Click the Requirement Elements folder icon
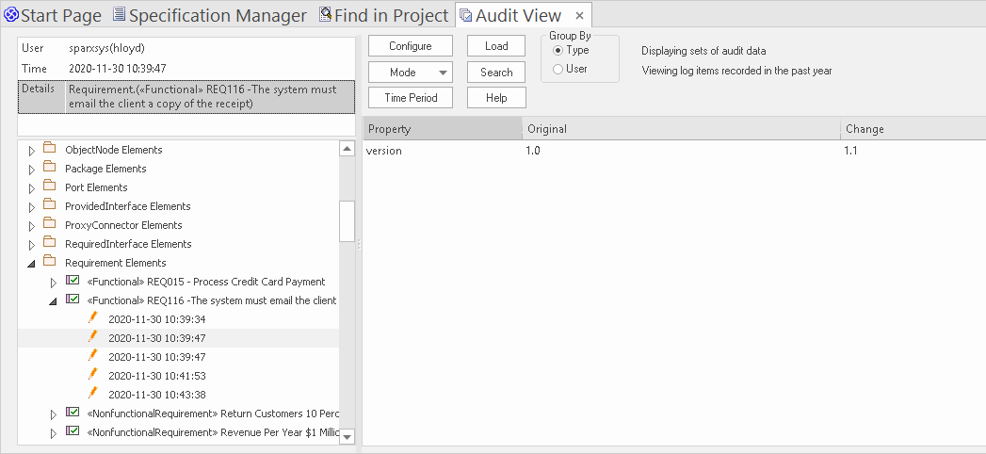 pyautogui.click(x=50, y=263)
